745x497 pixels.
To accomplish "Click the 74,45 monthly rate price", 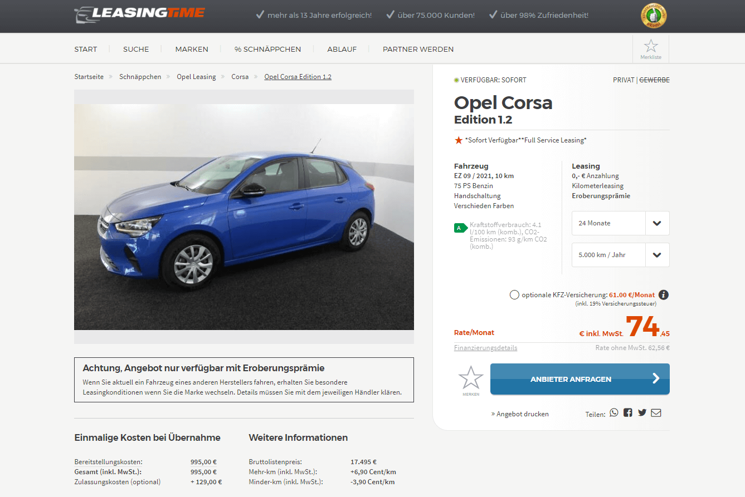I will (647, 327).
